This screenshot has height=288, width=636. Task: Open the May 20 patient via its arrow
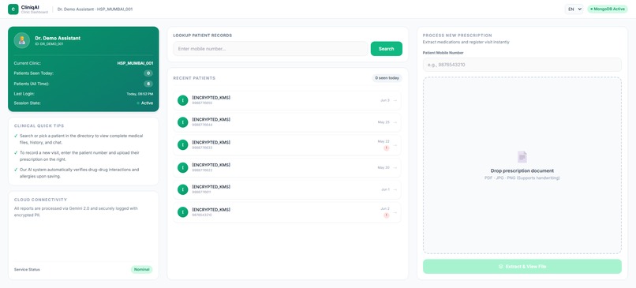coord(395,167)
